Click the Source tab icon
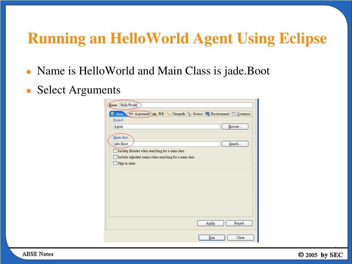Viewport: 352px width, 264px height. pos(190,114)
